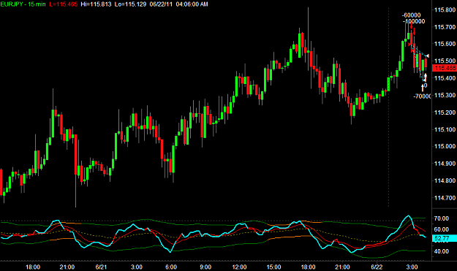Click the 15:00 time axis label
The image size is (457, 271).
(273, 267)
